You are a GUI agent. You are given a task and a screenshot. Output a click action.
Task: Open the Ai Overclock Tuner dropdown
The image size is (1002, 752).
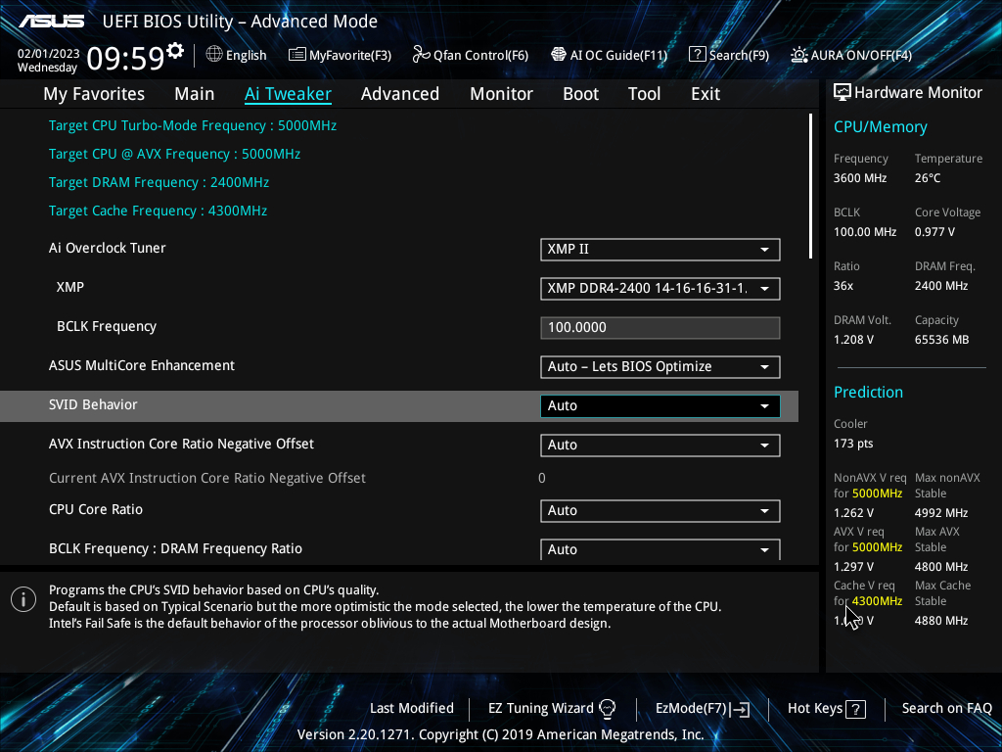coord(660,250)
